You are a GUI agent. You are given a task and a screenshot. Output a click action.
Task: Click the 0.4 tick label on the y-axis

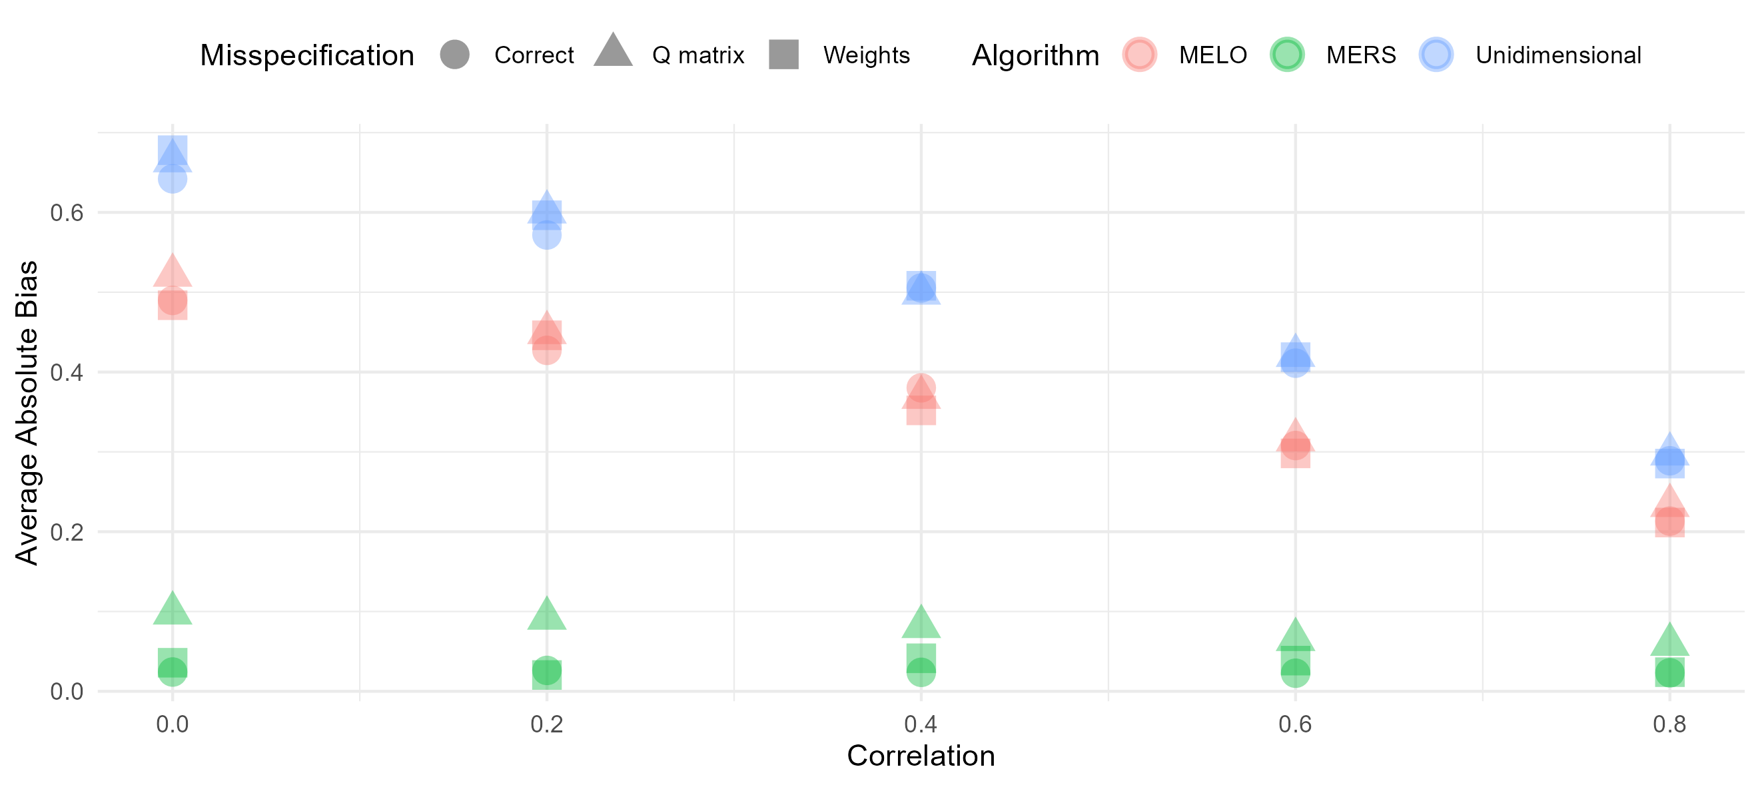tap(66, 372)
